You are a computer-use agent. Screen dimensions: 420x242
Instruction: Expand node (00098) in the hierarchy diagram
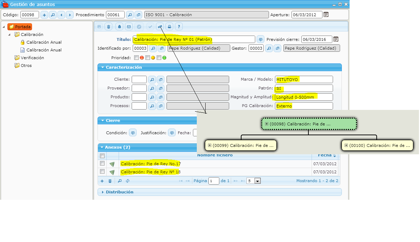pyautogui.click(x=267, y=124)
